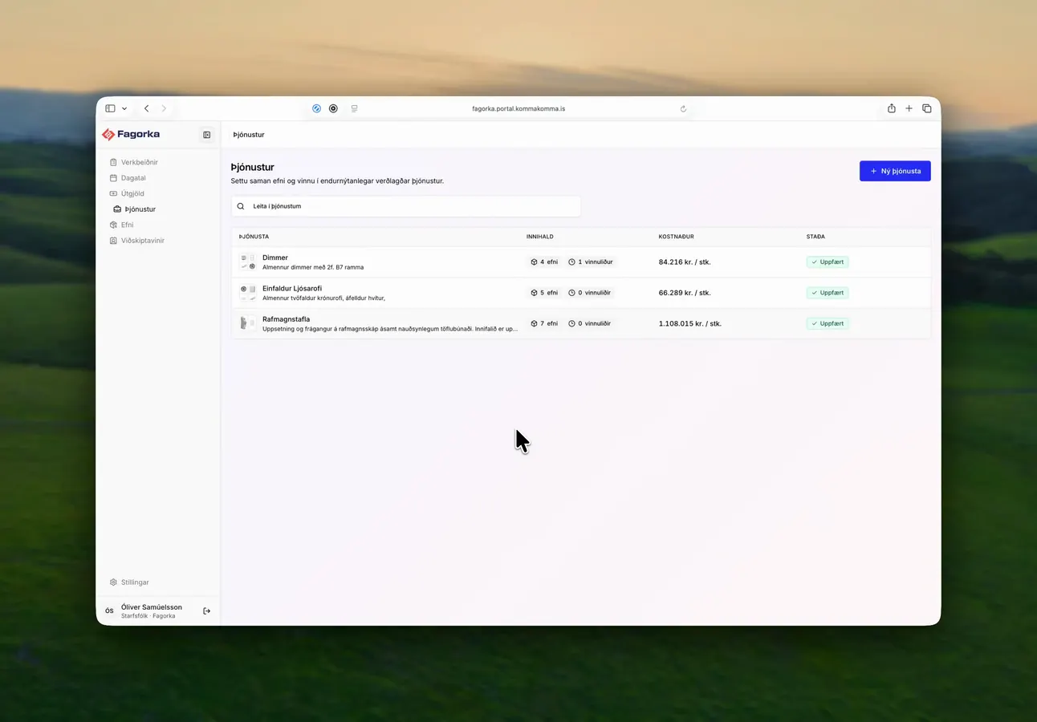1037x722 pixels.
Task: Click the black circular extension icon
Action: 333,108
